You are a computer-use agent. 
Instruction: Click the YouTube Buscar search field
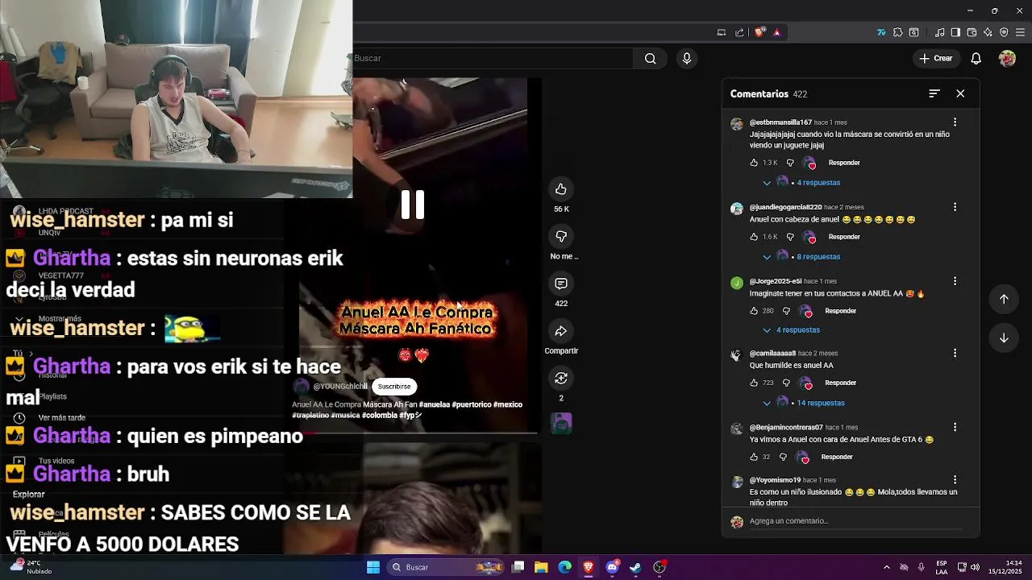click(x=492, y=58)
